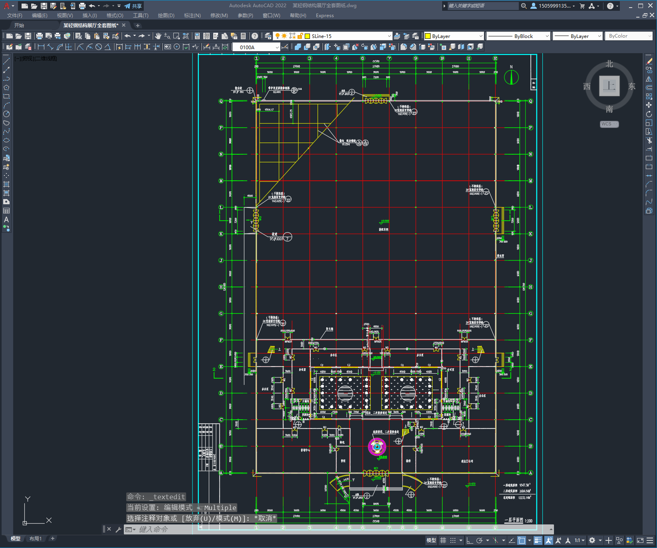657x548 pixels.
Task: Switch to the 布局1 layout tab
Action: pyautogui.click(x=36, y=538)
